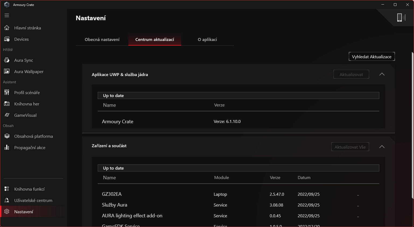Open the Obsahová platforma icon

click(x=7, y=136)
